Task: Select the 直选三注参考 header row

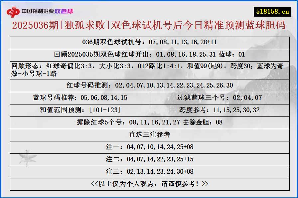Action: (149, 135)
